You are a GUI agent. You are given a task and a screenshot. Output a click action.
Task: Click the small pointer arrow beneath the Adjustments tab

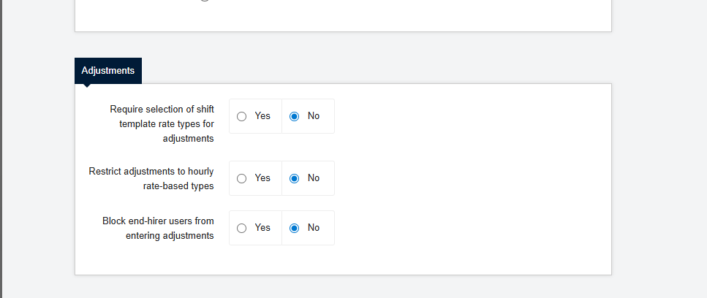coord(88,85)
